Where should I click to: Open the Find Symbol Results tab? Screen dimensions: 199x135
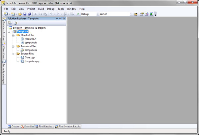point(68,126)
